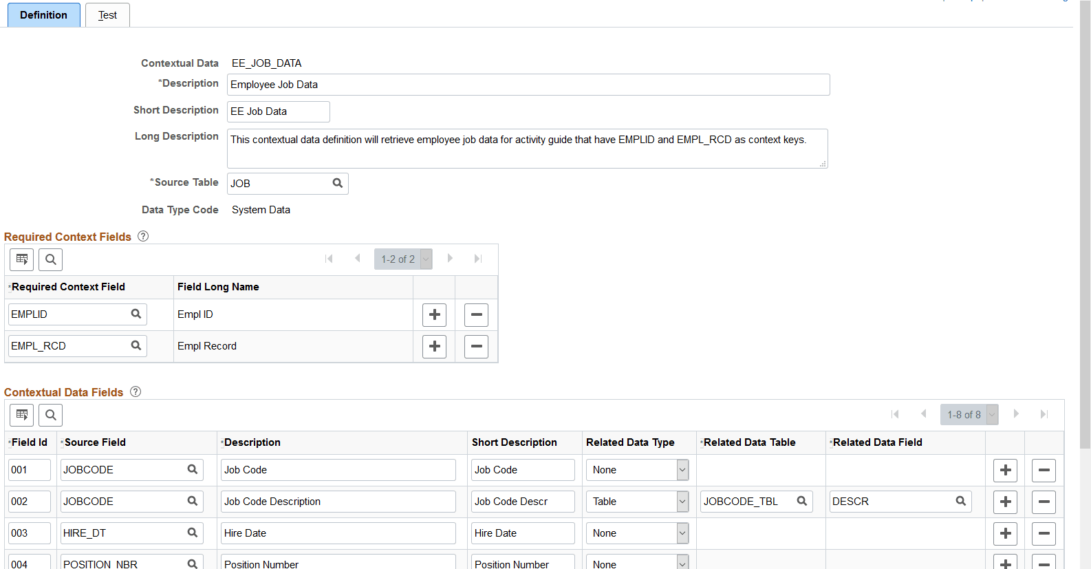
Task: Look up the EMPLID required context field
Action: click(x=136, y=314)
